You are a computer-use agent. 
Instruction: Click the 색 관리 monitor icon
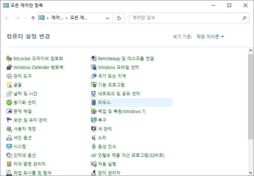click(94, 129)
